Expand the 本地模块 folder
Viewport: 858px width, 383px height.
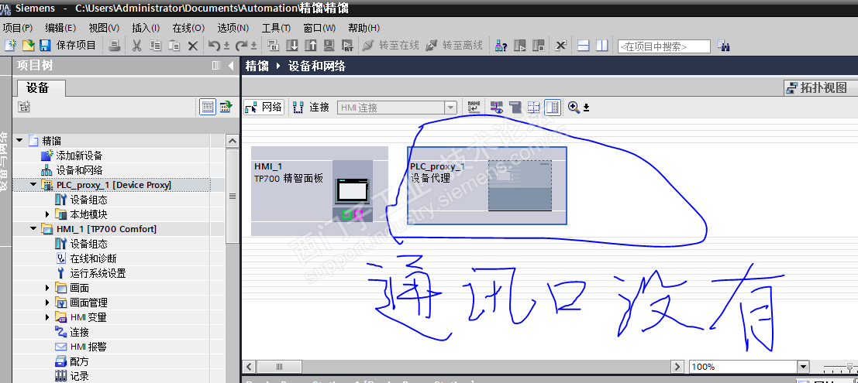pos(47,215)
